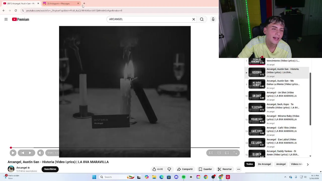Viewport: 322px width, 181px height.
Task: Open the Arcangel channel avatar
Action: 11,169
